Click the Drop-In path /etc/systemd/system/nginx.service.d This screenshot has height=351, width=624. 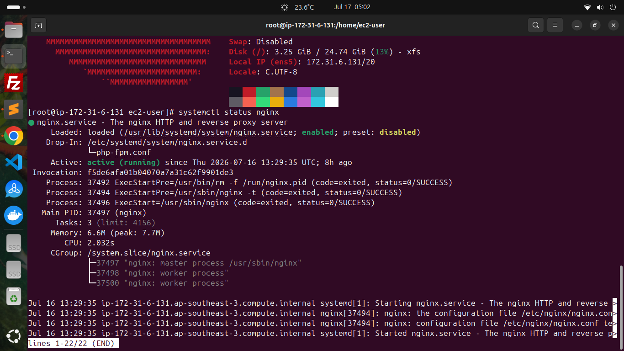click(x=167, y=142)
